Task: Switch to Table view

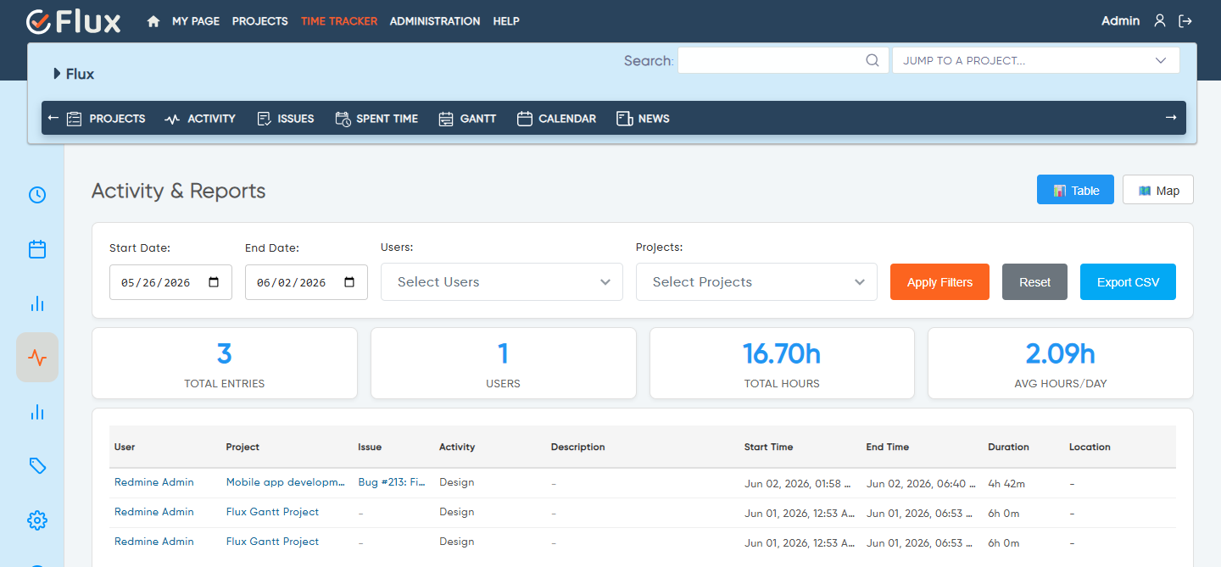Action: tap(1075, 190)
